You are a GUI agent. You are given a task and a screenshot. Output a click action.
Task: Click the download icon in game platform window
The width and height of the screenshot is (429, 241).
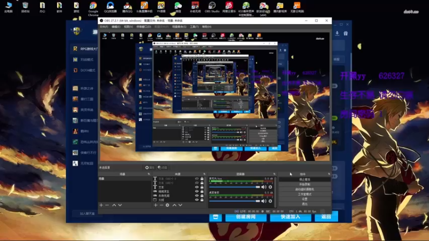pos(337,33)
